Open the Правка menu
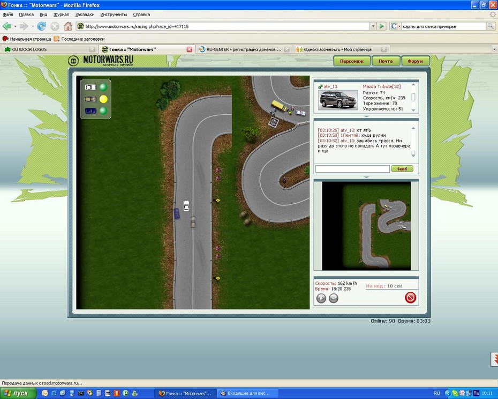Image resolution: width=498 pixels, height=399 pixels. (x=26, y=14)
